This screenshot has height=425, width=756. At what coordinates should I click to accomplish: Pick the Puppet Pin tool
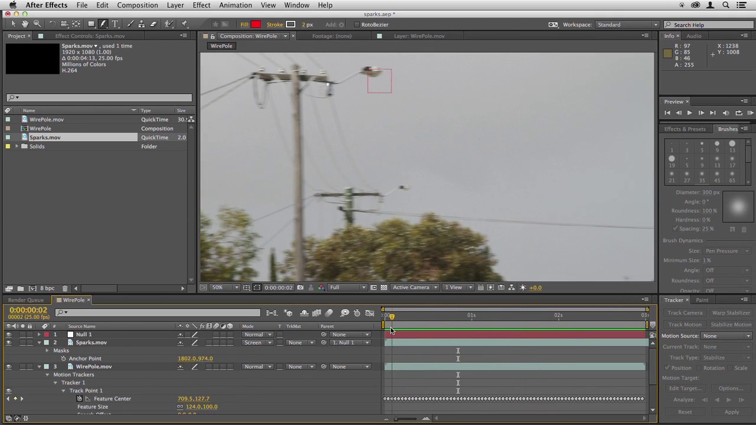click(184, 24)
